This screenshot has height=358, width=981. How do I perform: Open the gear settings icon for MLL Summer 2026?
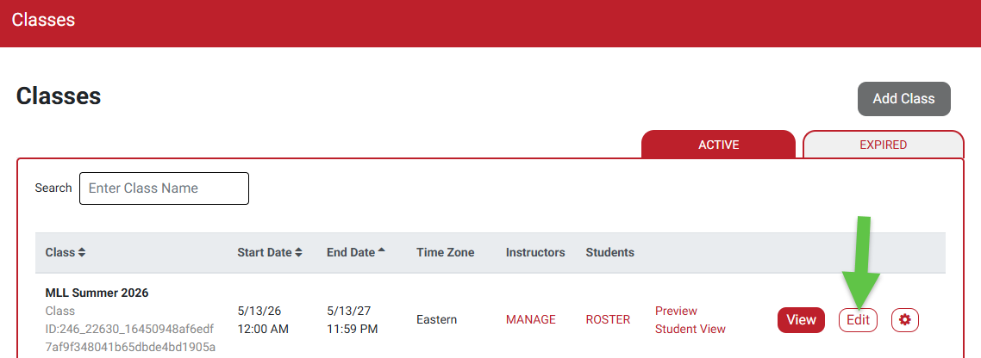pyautogui.click(x=904, y=320)
